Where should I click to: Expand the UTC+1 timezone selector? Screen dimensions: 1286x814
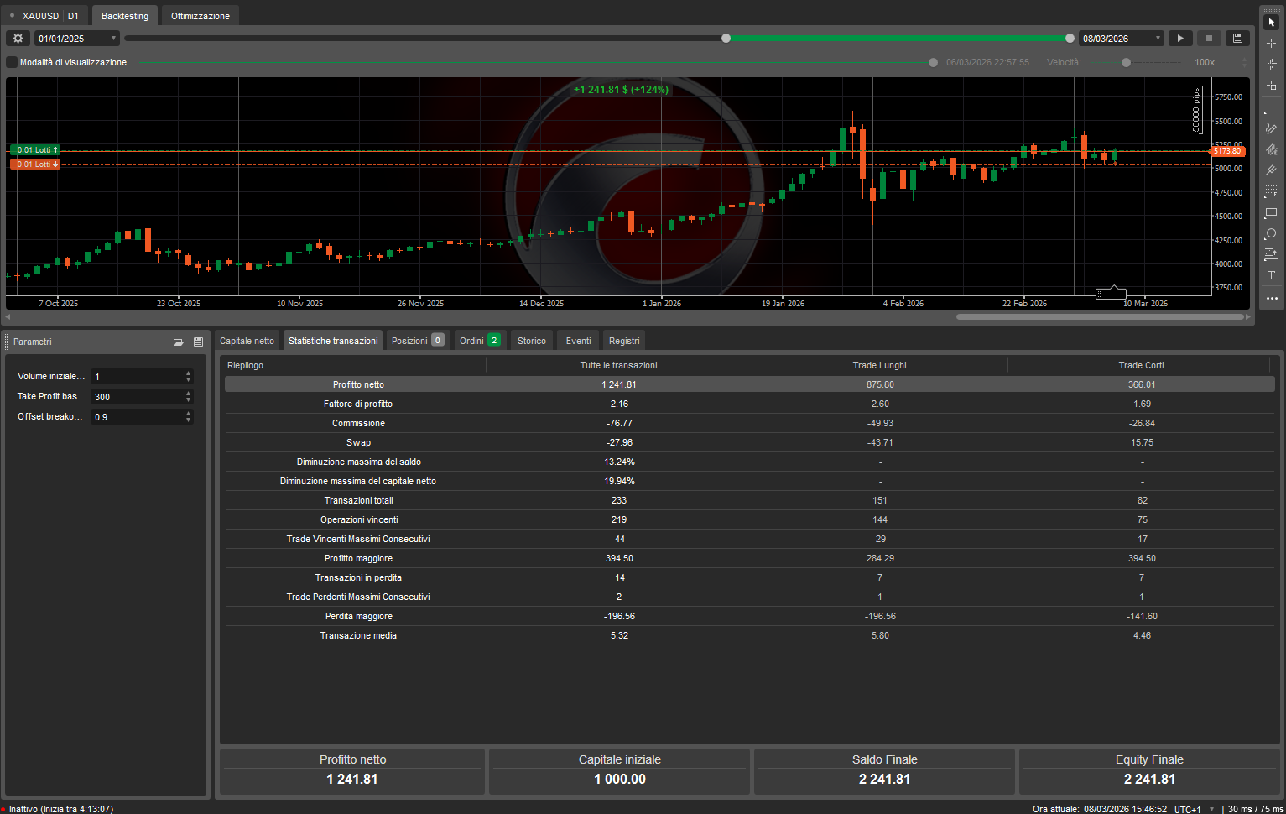pos(1211,809)
